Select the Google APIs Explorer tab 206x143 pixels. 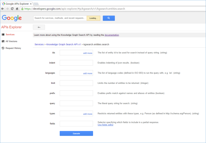(x=17, y=4)
